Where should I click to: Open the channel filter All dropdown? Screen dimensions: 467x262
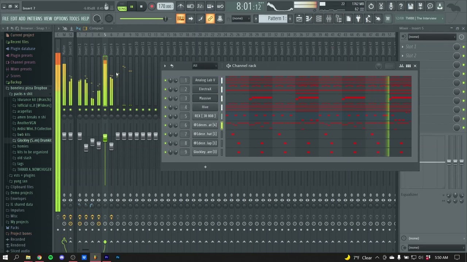coord(205,66)
